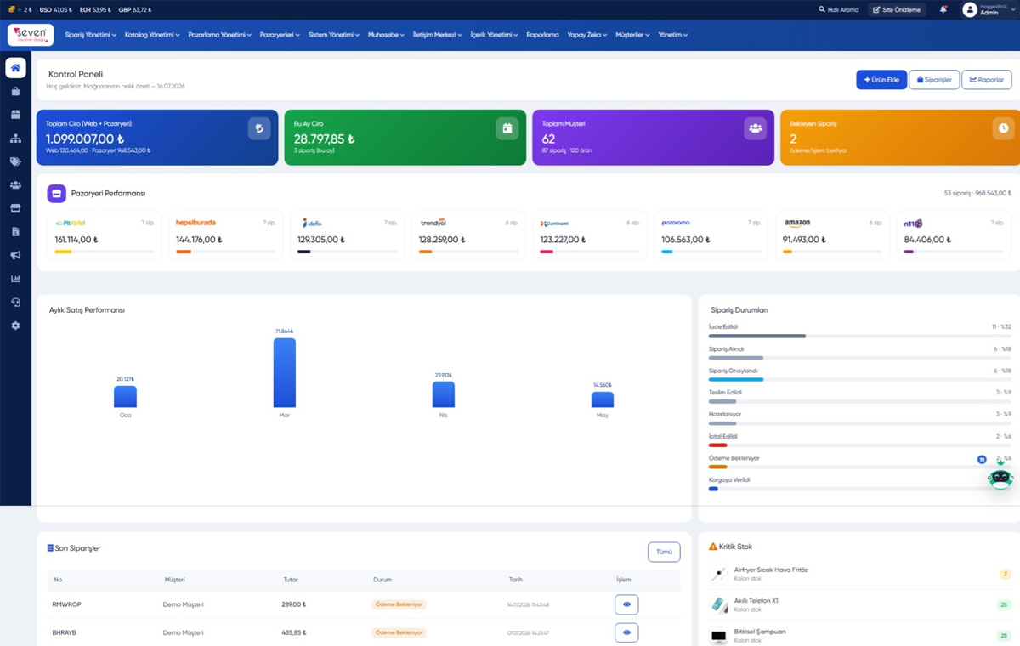Image resolution: width=1020 pixels, height=646 pixels.
Task: Open the tags sidebar icon
Action: click(x=15, y=161)
